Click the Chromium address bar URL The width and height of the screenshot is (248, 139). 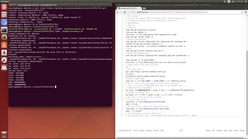(169, 12)
